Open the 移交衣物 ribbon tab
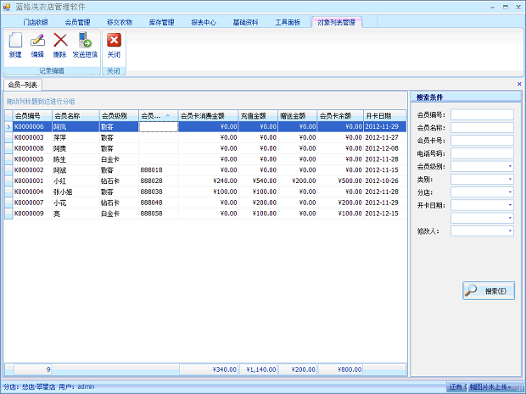 (120, 22)
